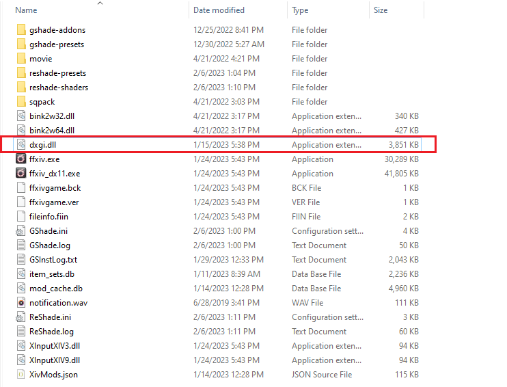
Task: Click the sort arrow above Name column
Action: [100, 3]
